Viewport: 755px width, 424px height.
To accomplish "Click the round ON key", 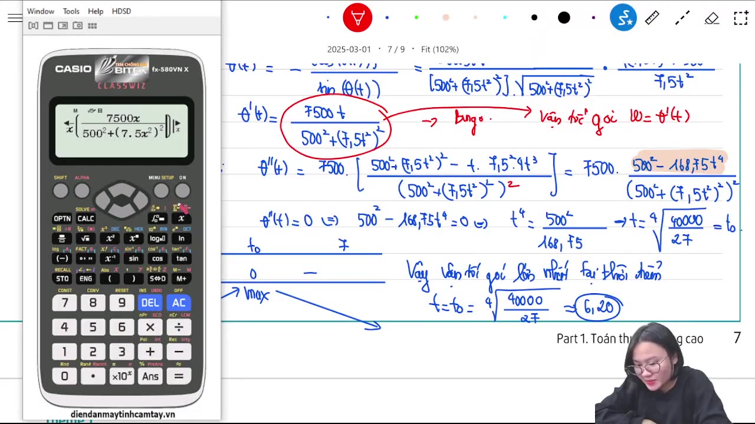I will point(182,191).
